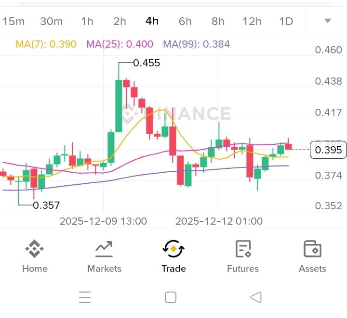This screenshot has height=318, width=347.
Task: Click the current price 0.395 marker
Action: coord(329,150)
